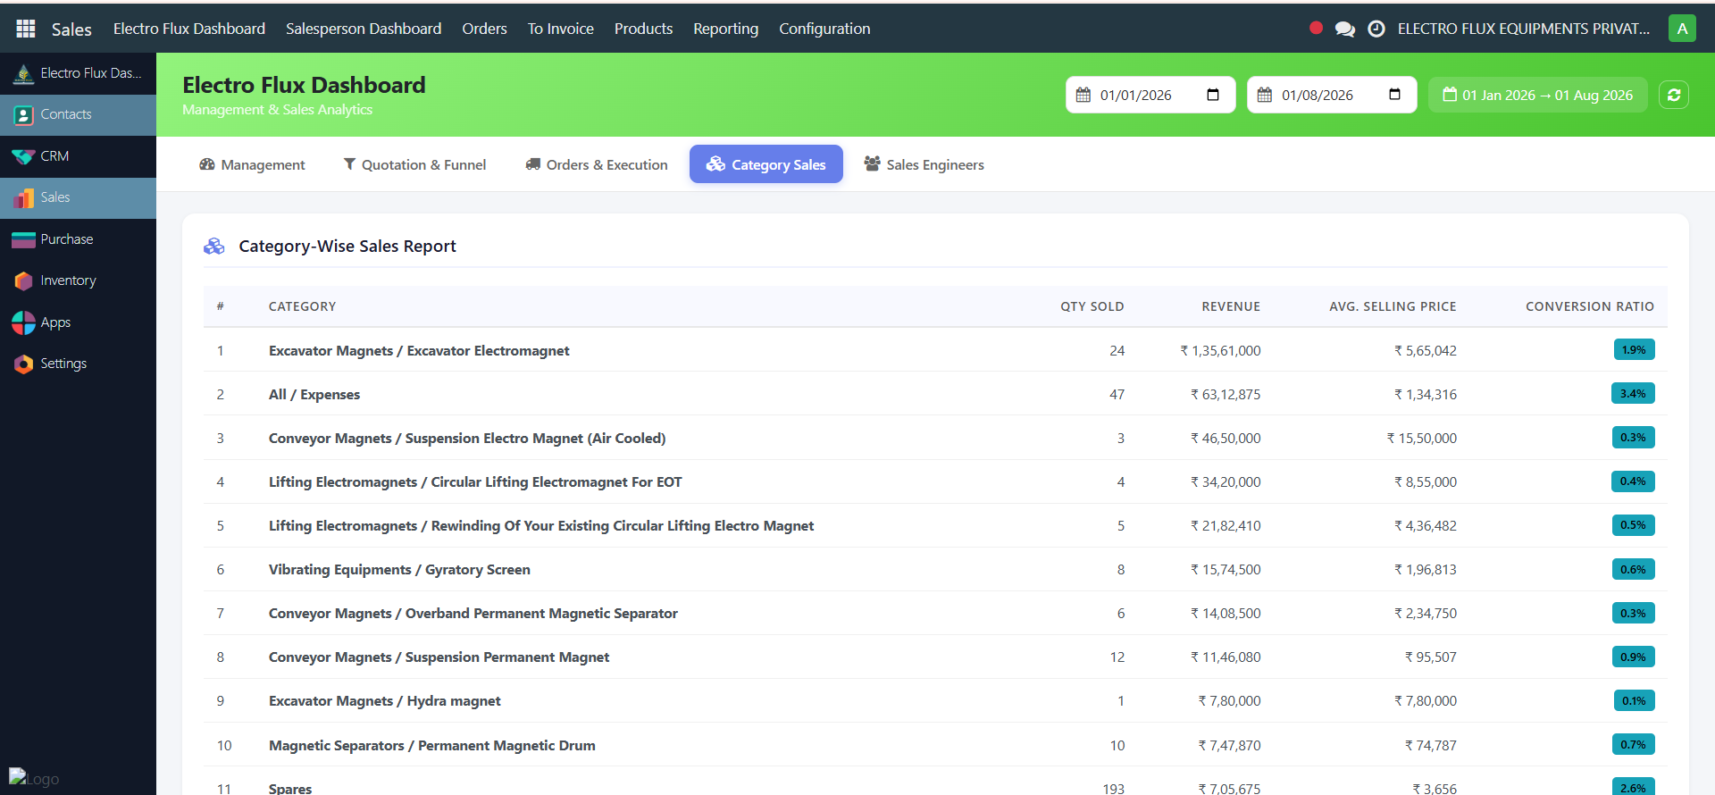Open the To Invoice menu

(x=560, y=29)
